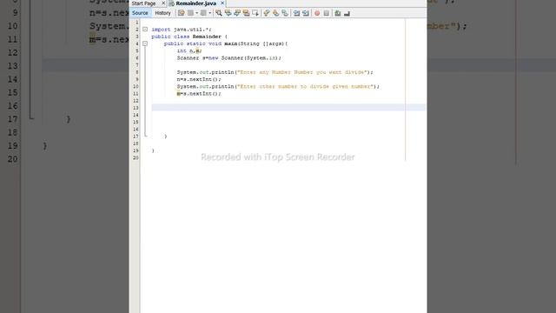Viewport: 556px width, 313px height.
Task: Switch to Source view
Action: (x=140, y=13)
